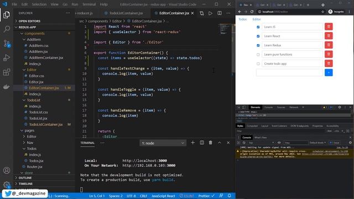The image size is (354, 199).
Task: Open the Default levels dropdown in console
Action: [317, 143]
